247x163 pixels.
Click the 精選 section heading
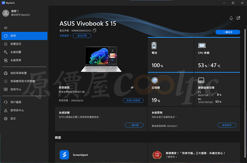pos(58,137)
